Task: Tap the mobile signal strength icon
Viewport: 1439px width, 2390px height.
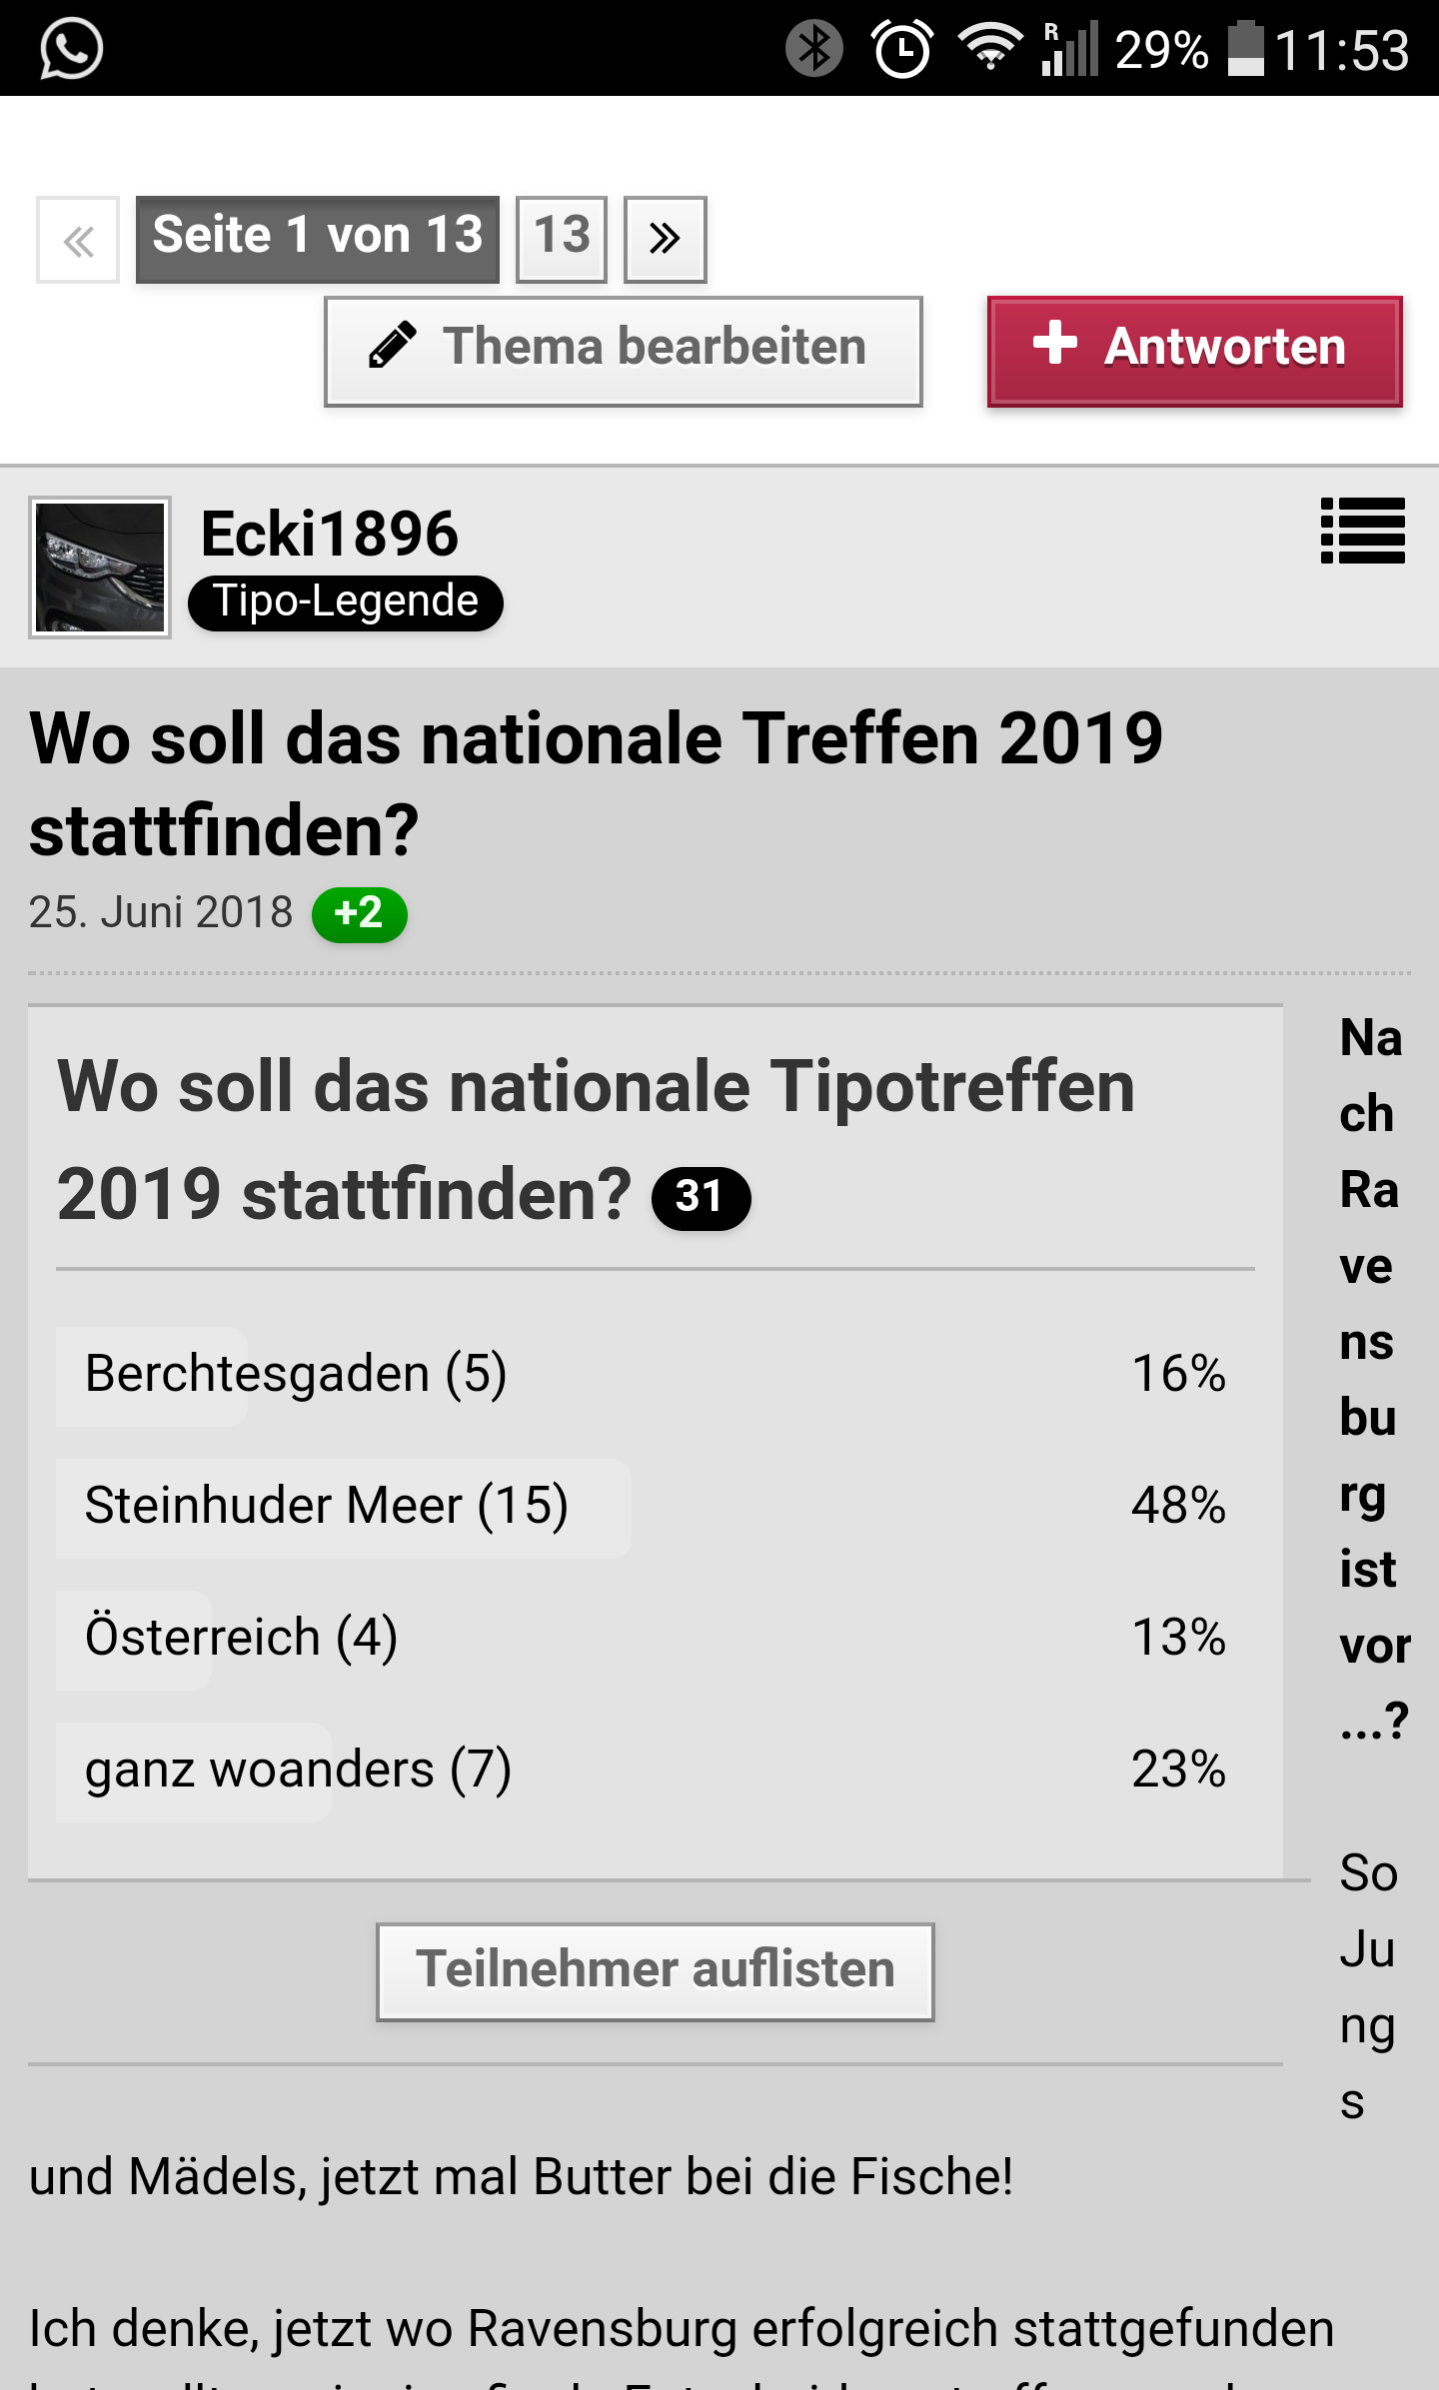Action: tap(1070, 48)
